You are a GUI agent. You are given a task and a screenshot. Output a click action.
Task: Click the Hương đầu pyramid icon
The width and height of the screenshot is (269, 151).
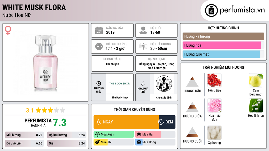pyautogui.click(x=192, y=82)
